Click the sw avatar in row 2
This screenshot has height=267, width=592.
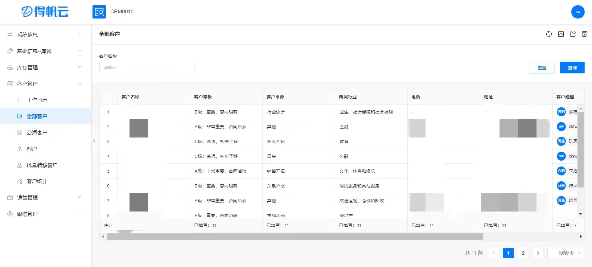561,126
